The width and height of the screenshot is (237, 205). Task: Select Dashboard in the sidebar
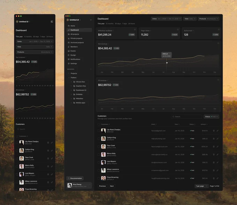click(x=79, y=30)
